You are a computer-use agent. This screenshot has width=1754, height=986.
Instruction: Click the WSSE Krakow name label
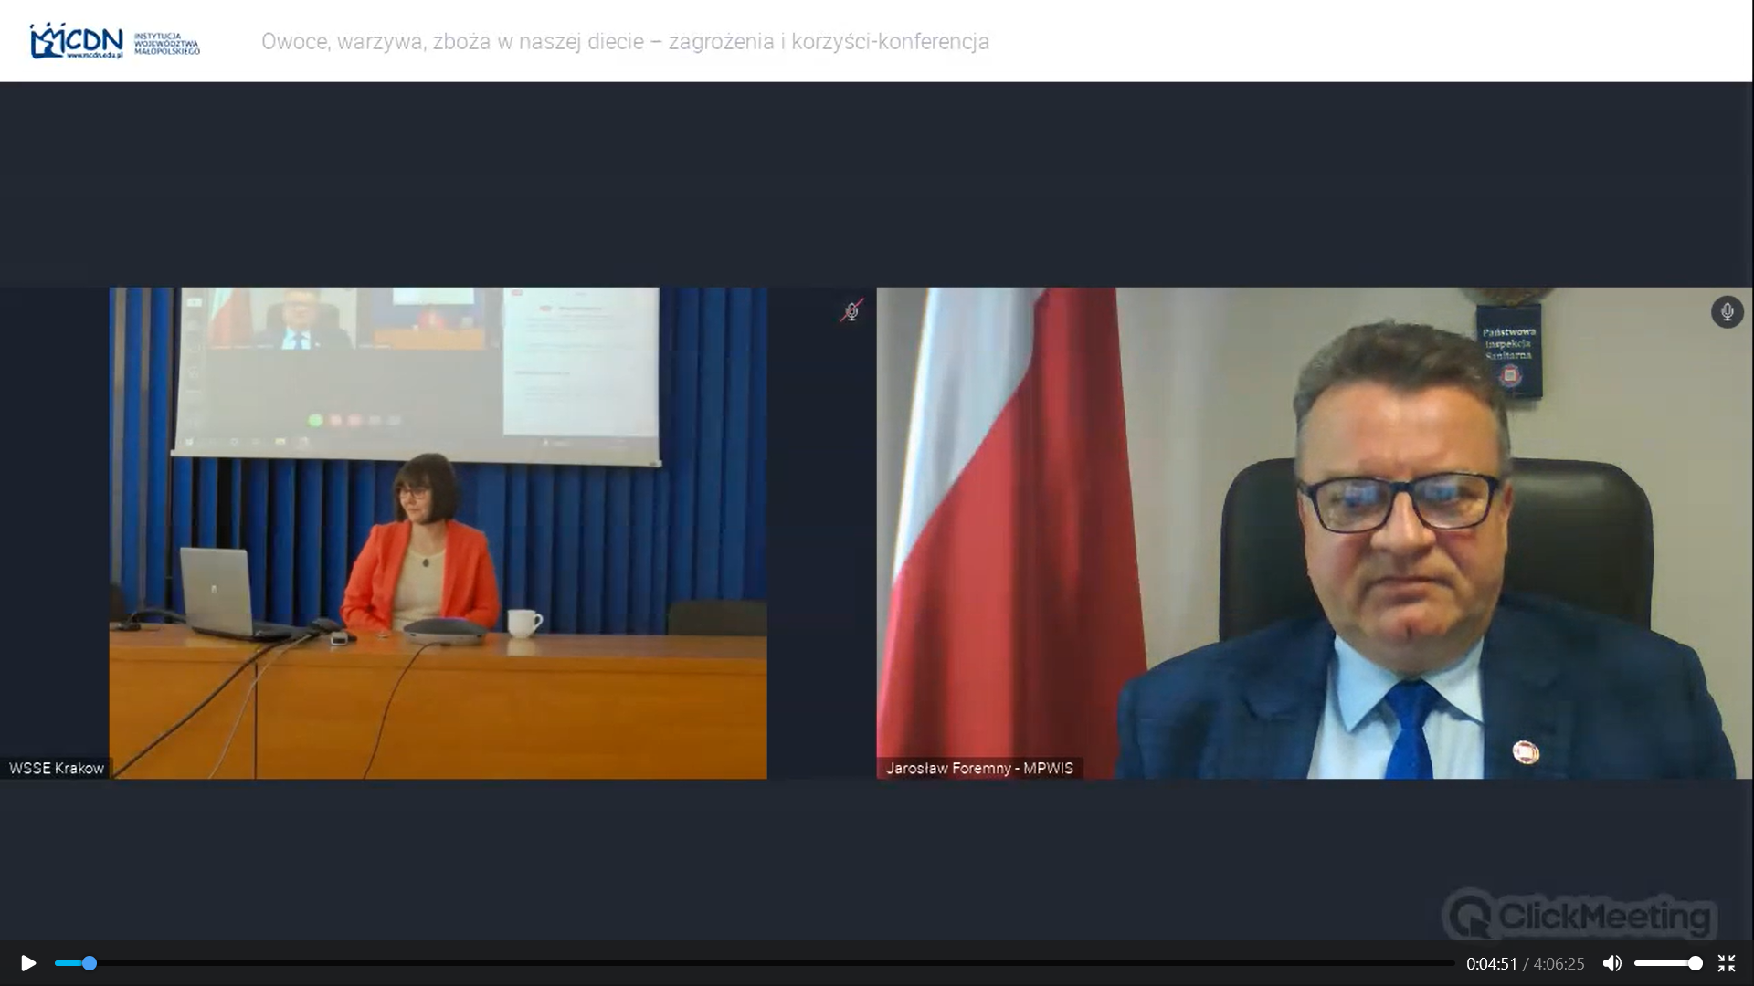[57, 769]
